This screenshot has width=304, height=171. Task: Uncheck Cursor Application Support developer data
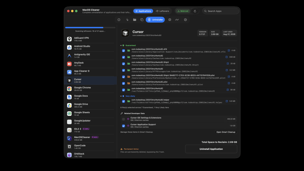[x=123, y=126]
